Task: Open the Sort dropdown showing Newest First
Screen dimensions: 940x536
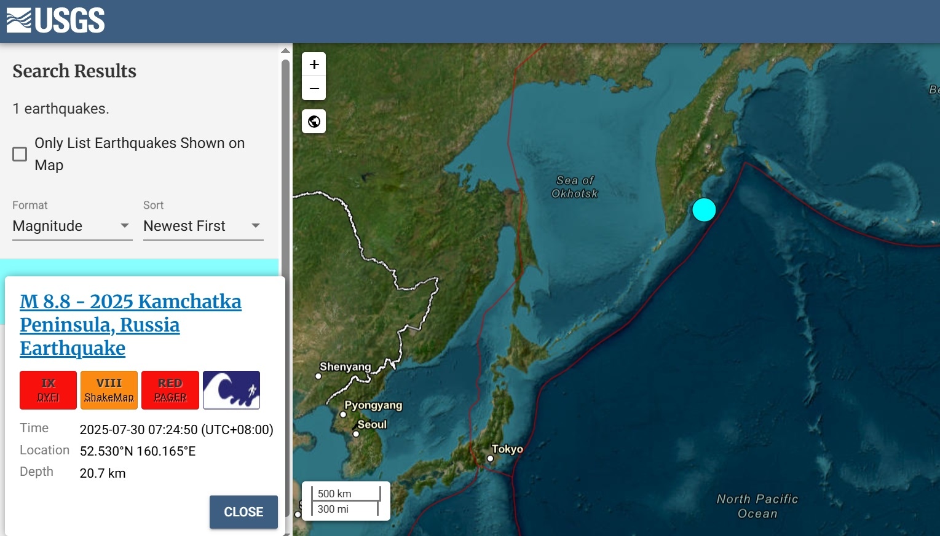Action: 203,226
